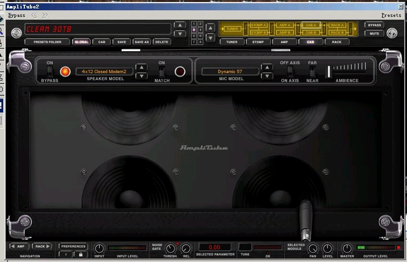Select highlighted preset slot 3

(194, 30)
